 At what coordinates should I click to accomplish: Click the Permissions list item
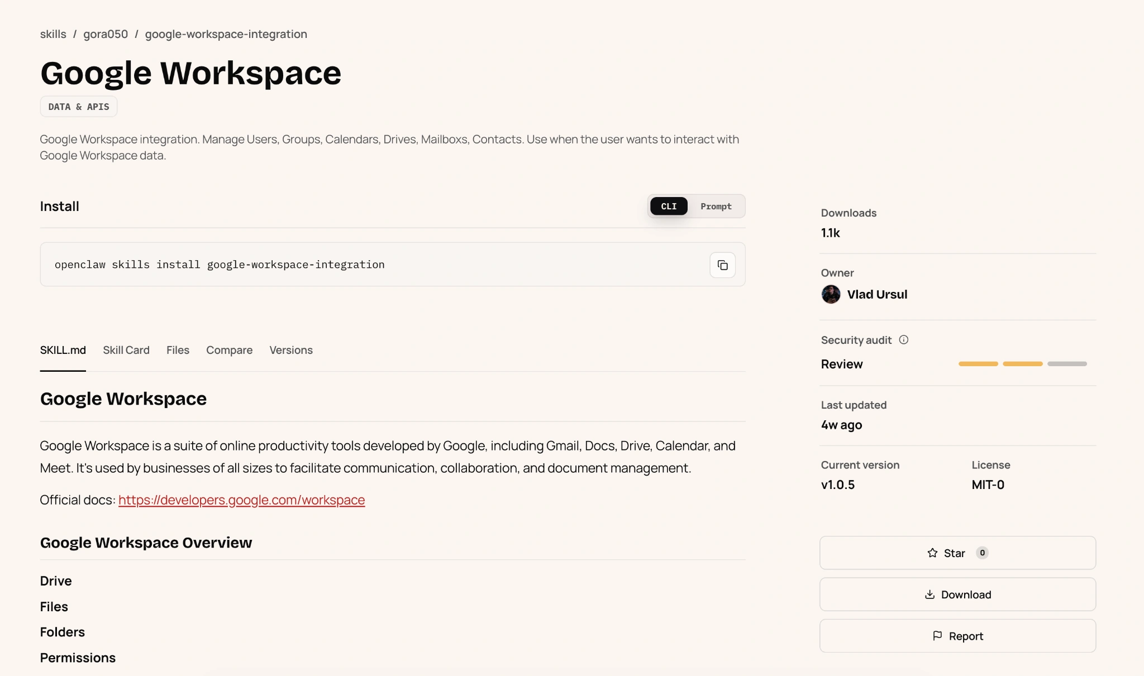pos(78,658)
